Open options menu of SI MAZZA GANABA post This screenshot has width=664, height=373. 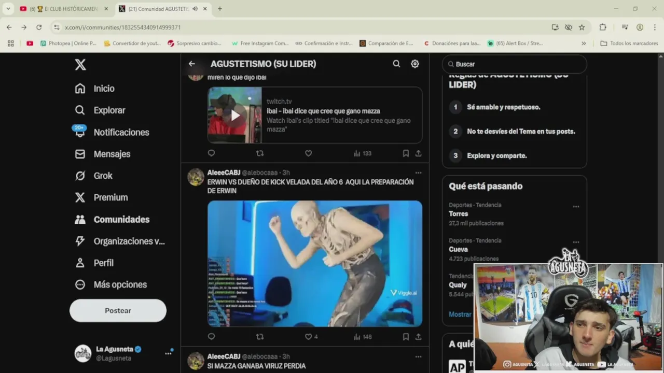pyautogui.click(x=418, y=356)
